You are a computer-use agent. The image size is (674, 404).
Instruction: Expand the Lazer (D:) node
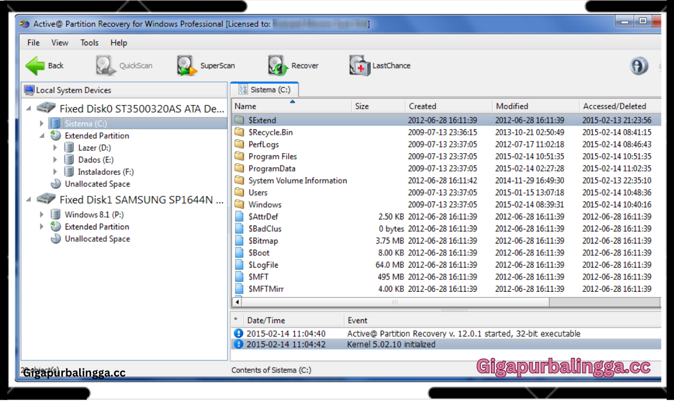point(55,148)
